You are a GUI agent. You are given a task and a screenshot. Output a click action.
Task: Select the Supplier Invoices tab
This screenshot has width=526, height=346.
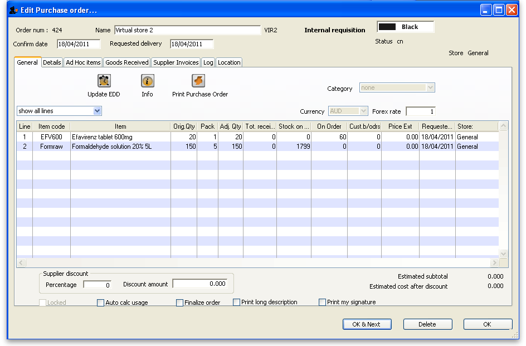tap(176, 62)
